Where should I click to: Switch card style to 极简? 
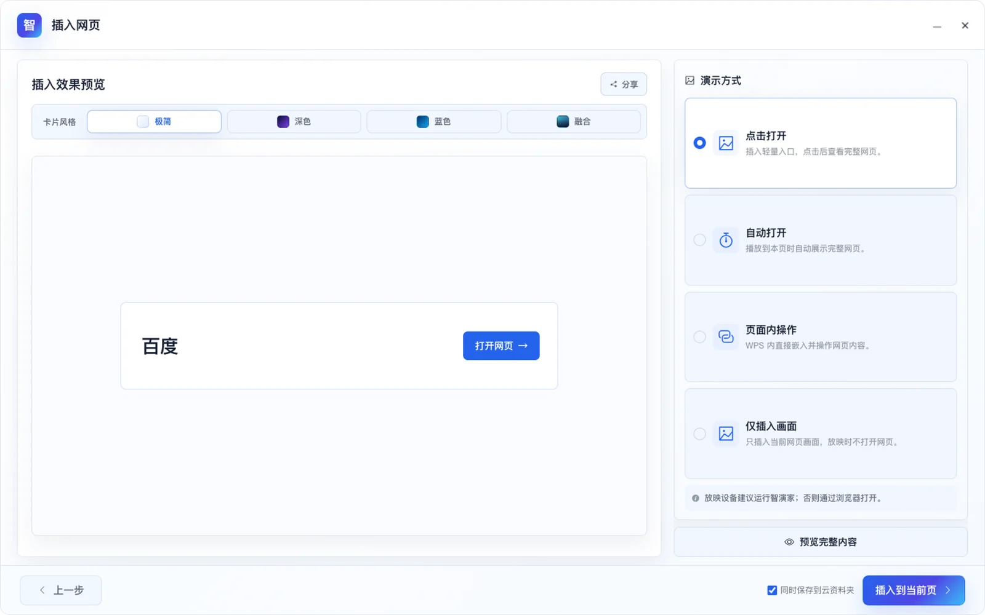click(154, 122)
